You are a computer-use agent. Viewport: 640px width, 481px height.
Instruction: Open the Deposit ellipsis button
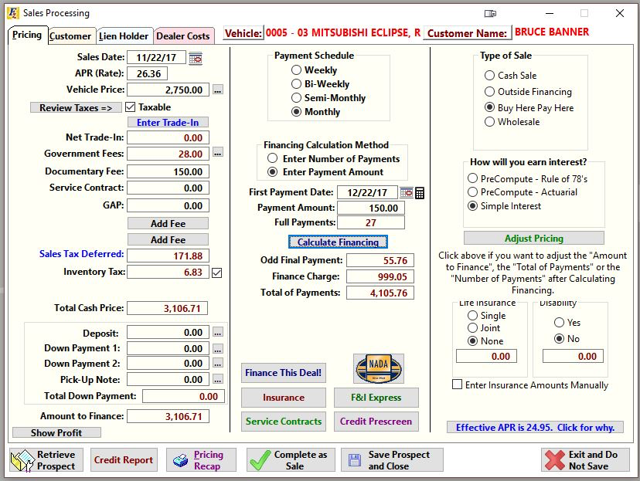(x=218, y=333)
